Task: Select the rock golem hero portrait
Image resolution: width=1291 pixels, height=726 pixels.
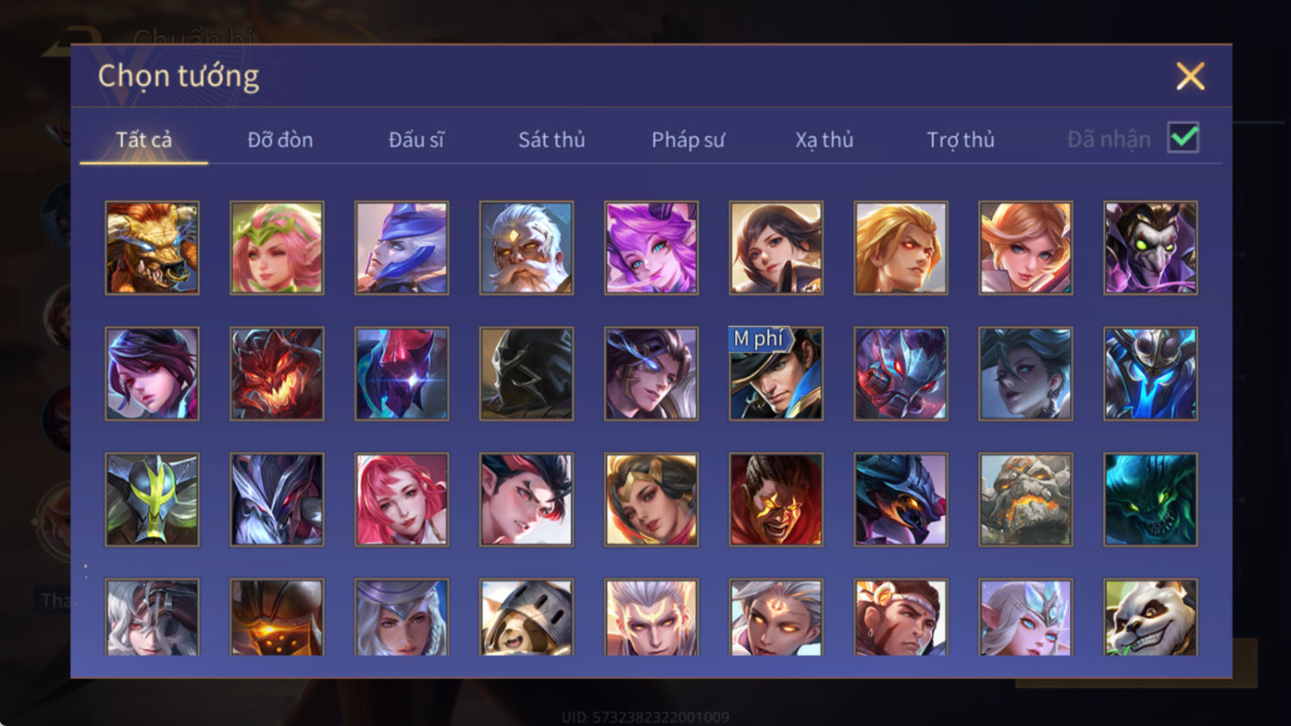Action: click(x=1025, y=499)
